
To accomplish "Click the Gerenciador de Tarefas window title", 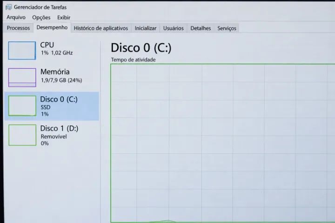I will 40,7.
